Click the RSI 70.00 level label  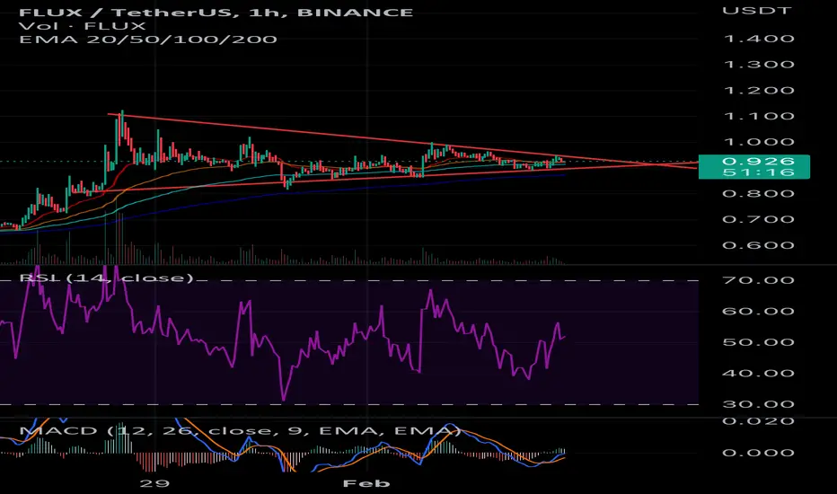pos(759,280)
